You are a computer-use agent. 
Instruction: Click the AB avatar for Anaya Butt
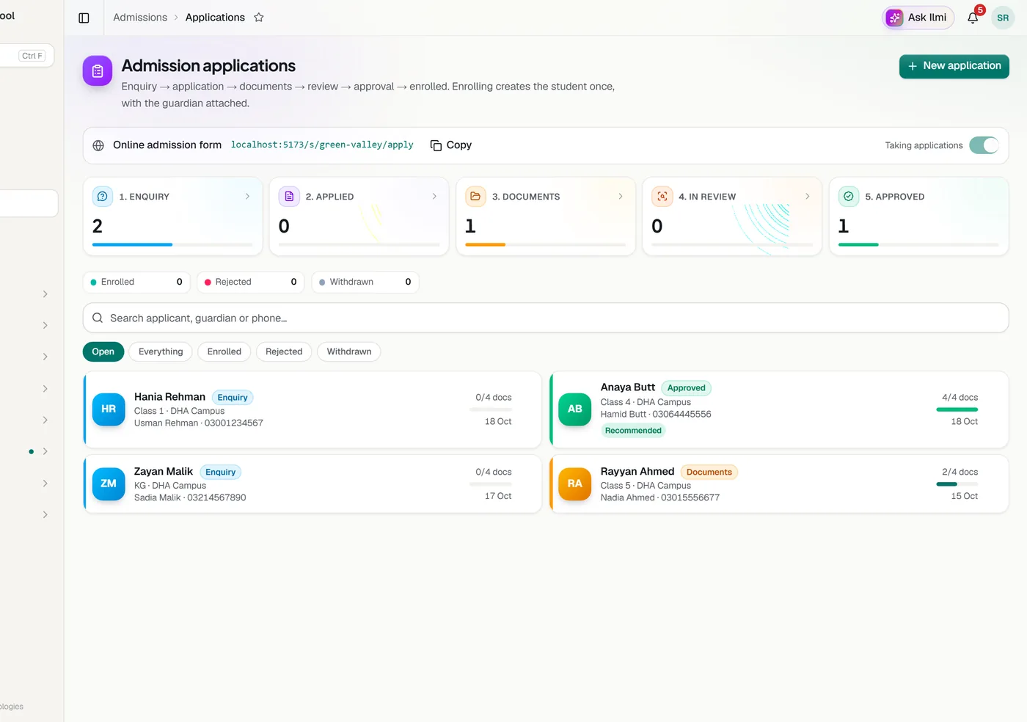(x=575, y=409)
